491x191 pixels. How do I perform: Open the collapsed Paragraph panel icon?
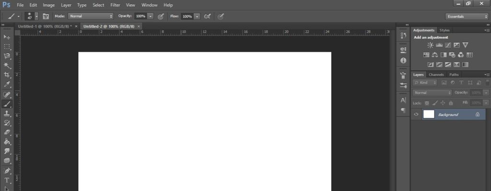pyautogui.click(x=403, y=111)
